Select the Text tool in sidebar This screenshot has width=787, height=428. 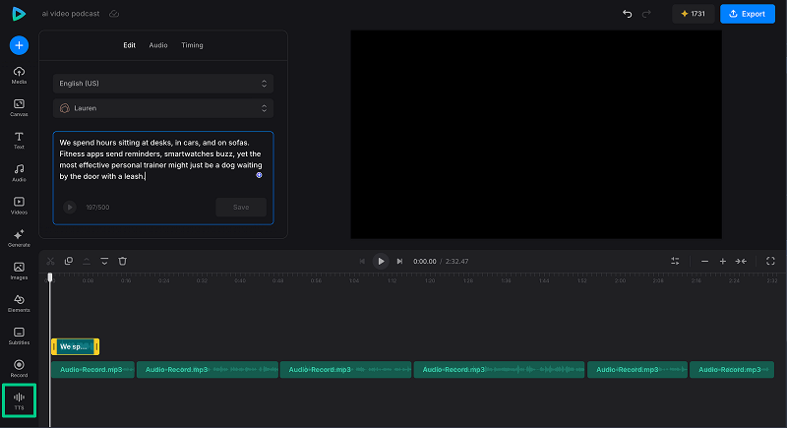tap(19, 141)
